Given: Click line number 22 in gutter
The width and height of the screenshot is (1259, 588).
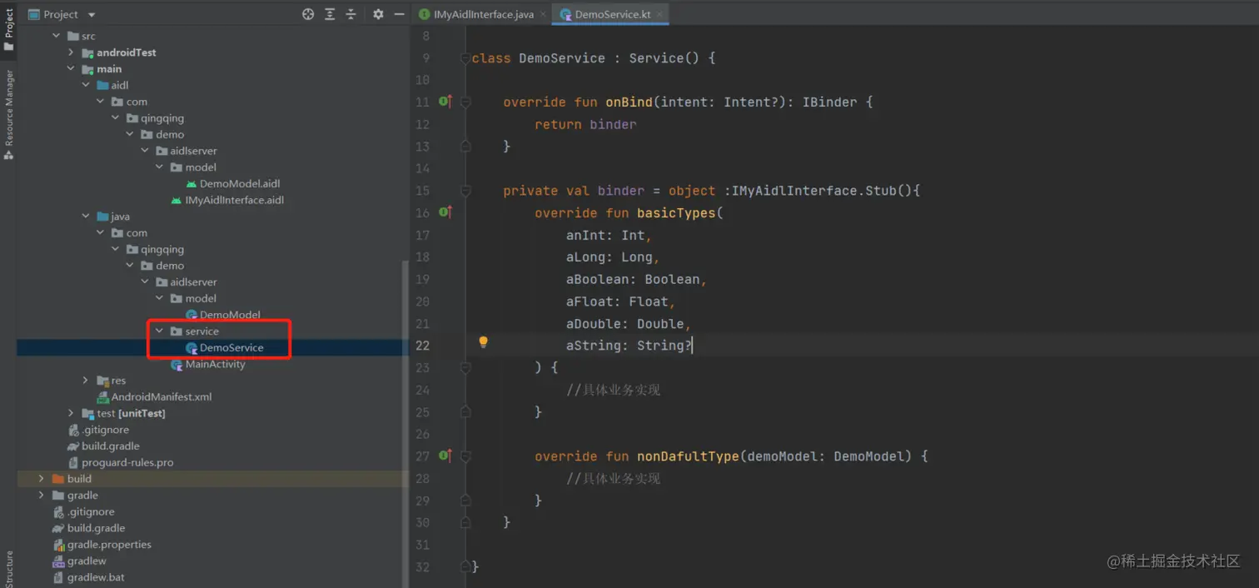Looking at the screenshot, I should click(x=421, y=346).
